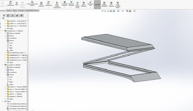Open the Bill of Materials tool
The image size is (193, 111).
click(84, 4)
